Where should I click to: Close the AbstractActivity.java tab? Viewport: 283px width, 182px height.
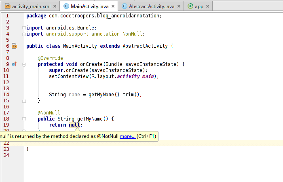point(179,6)
